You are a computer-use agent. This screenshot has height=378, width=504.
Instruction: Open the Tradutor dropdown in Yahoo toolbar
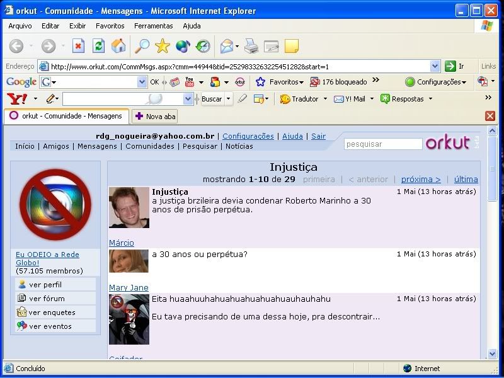325,99
